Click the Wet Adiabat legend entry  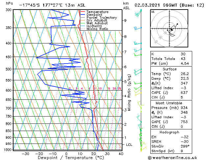coord(94,23)
